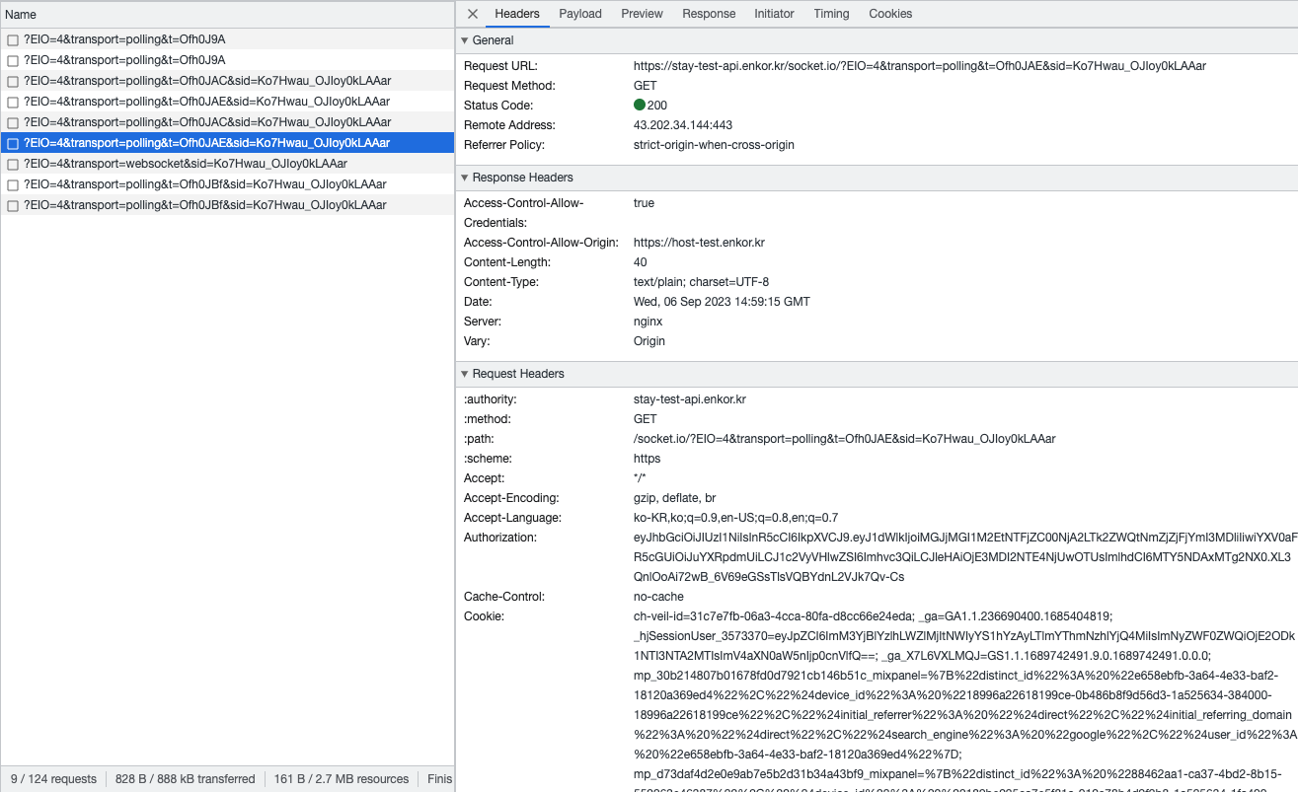Click the Cookie header label

click(484, 616)
